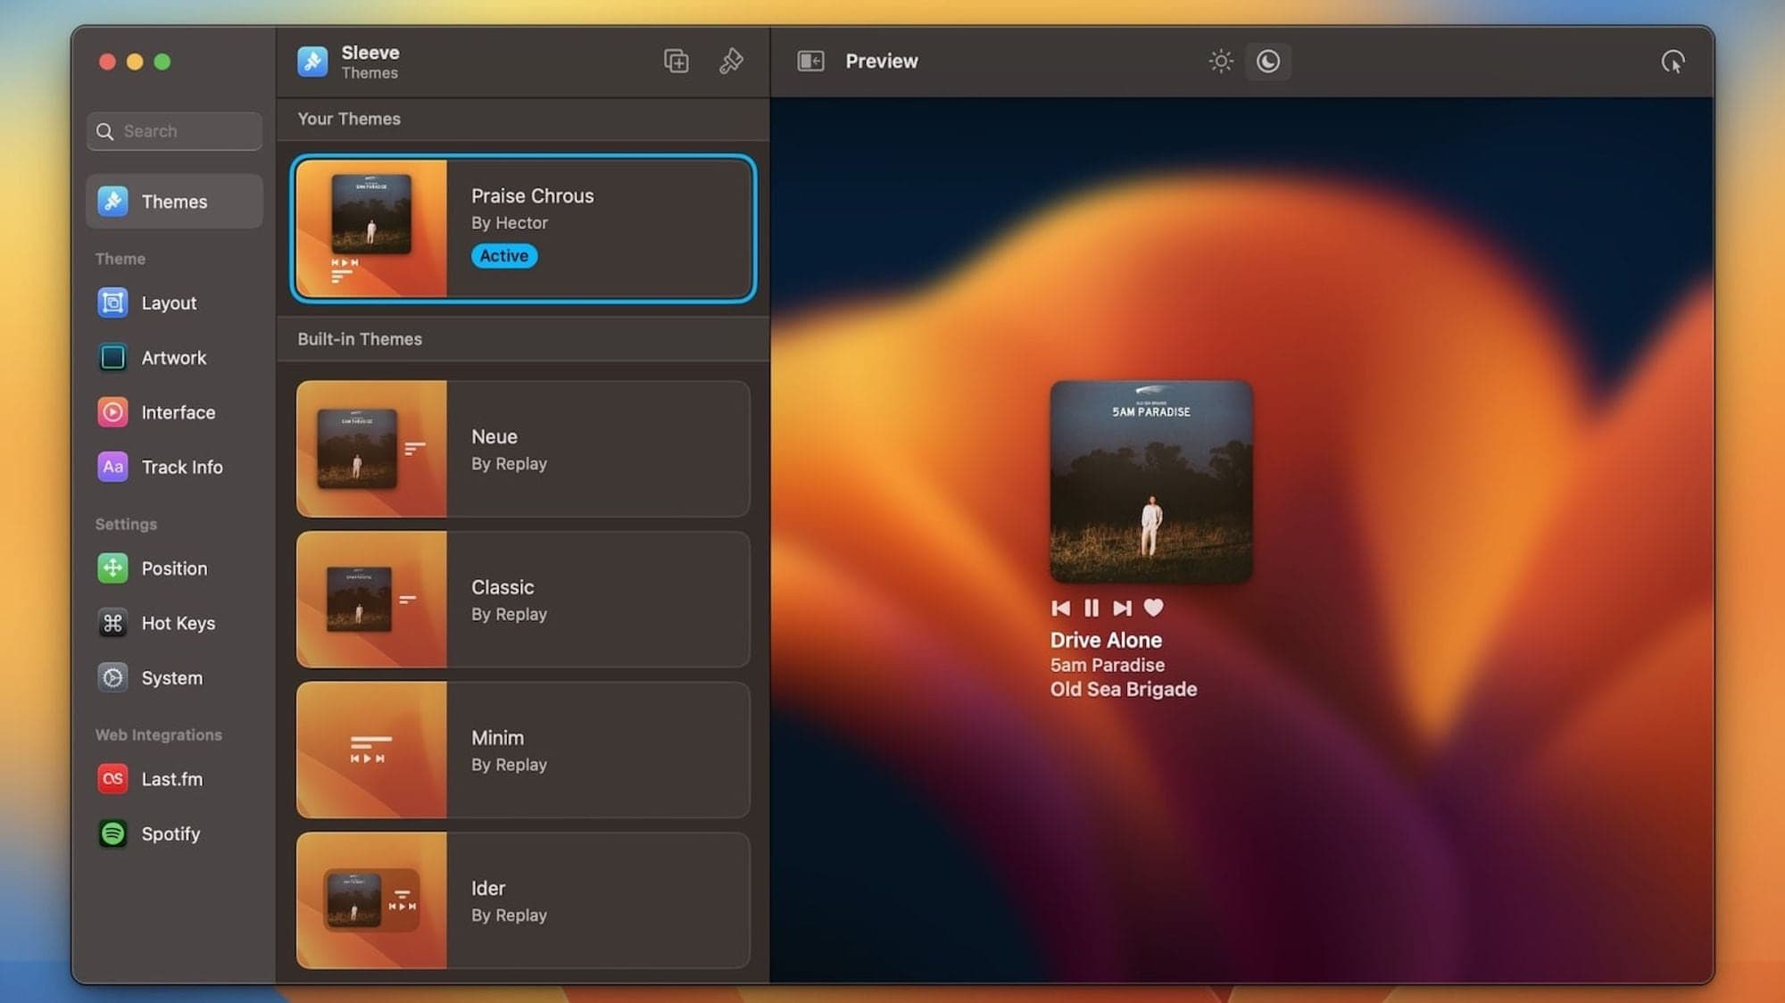The width and height of the screenshot is (1785, 1003).
Task: Click the System gear icon
Action: pyautogui.click(x=112, y=678)
